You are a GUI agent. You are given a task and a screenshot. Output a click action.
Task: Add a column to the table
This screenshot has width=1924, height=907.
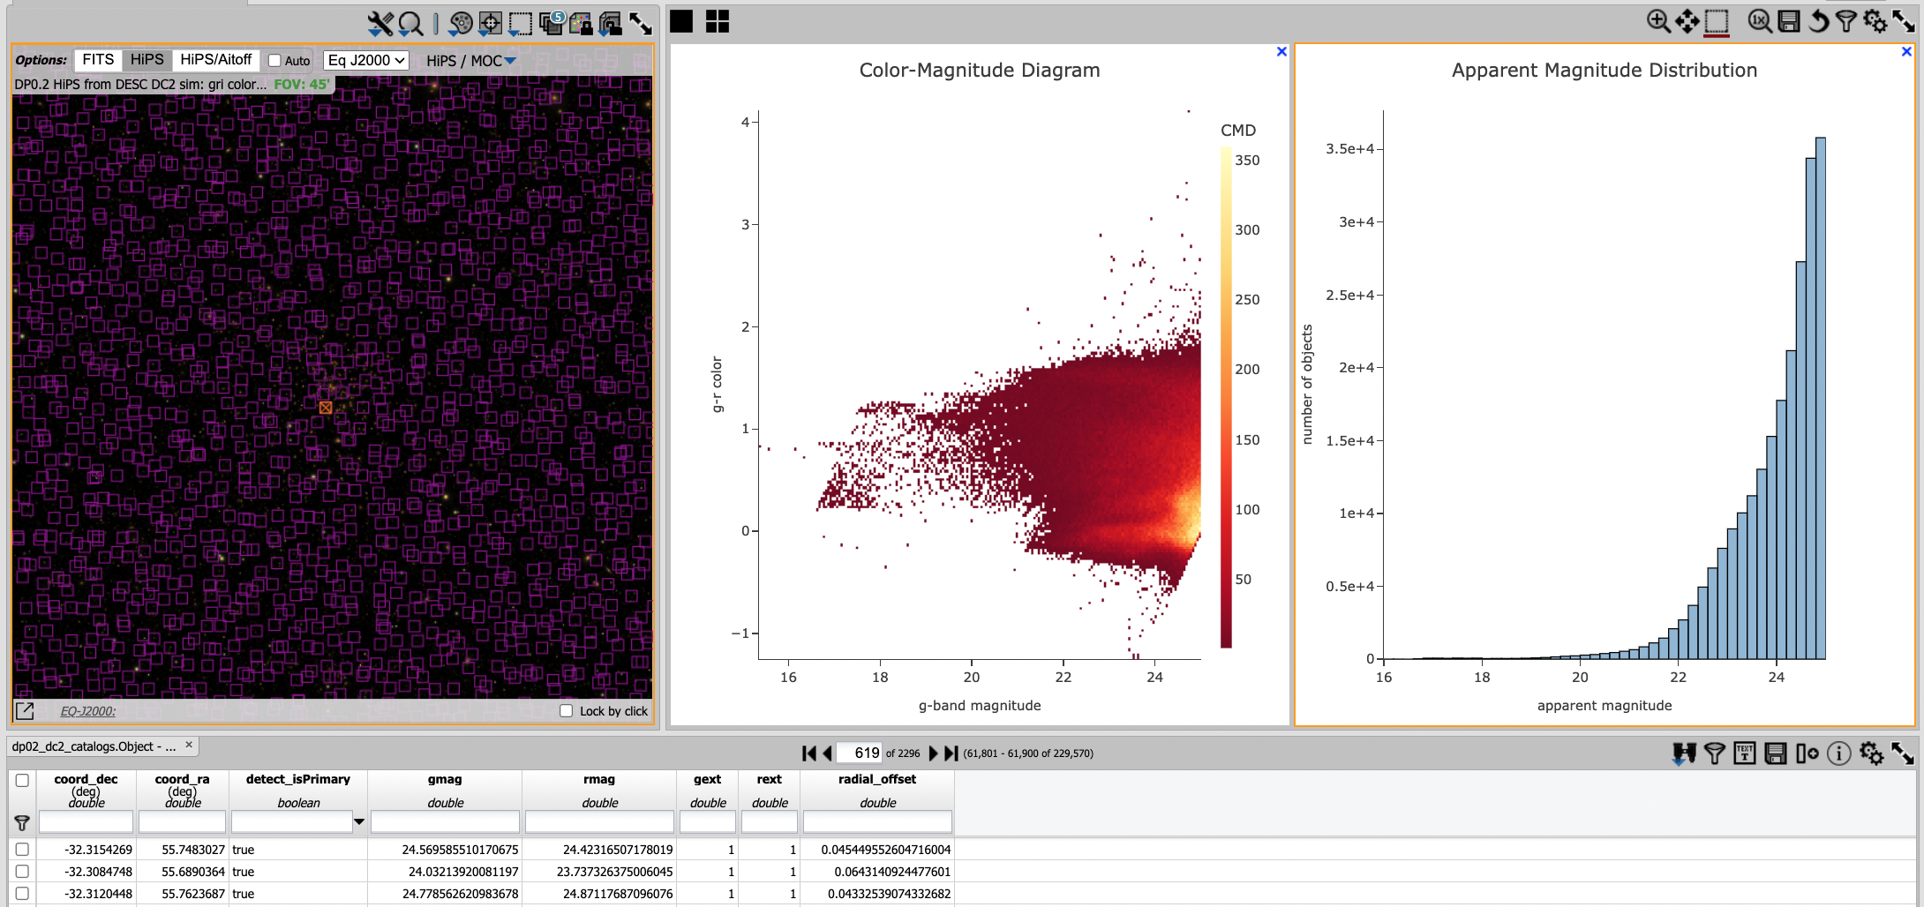click(x=1807, y=753)
